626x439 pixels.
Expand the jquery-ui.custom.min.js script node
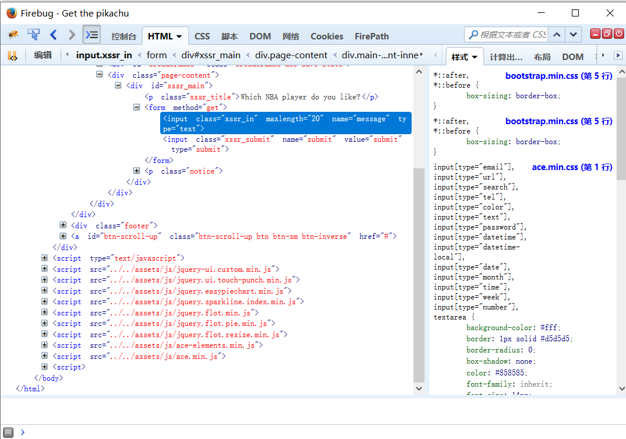tap(45, 268)
